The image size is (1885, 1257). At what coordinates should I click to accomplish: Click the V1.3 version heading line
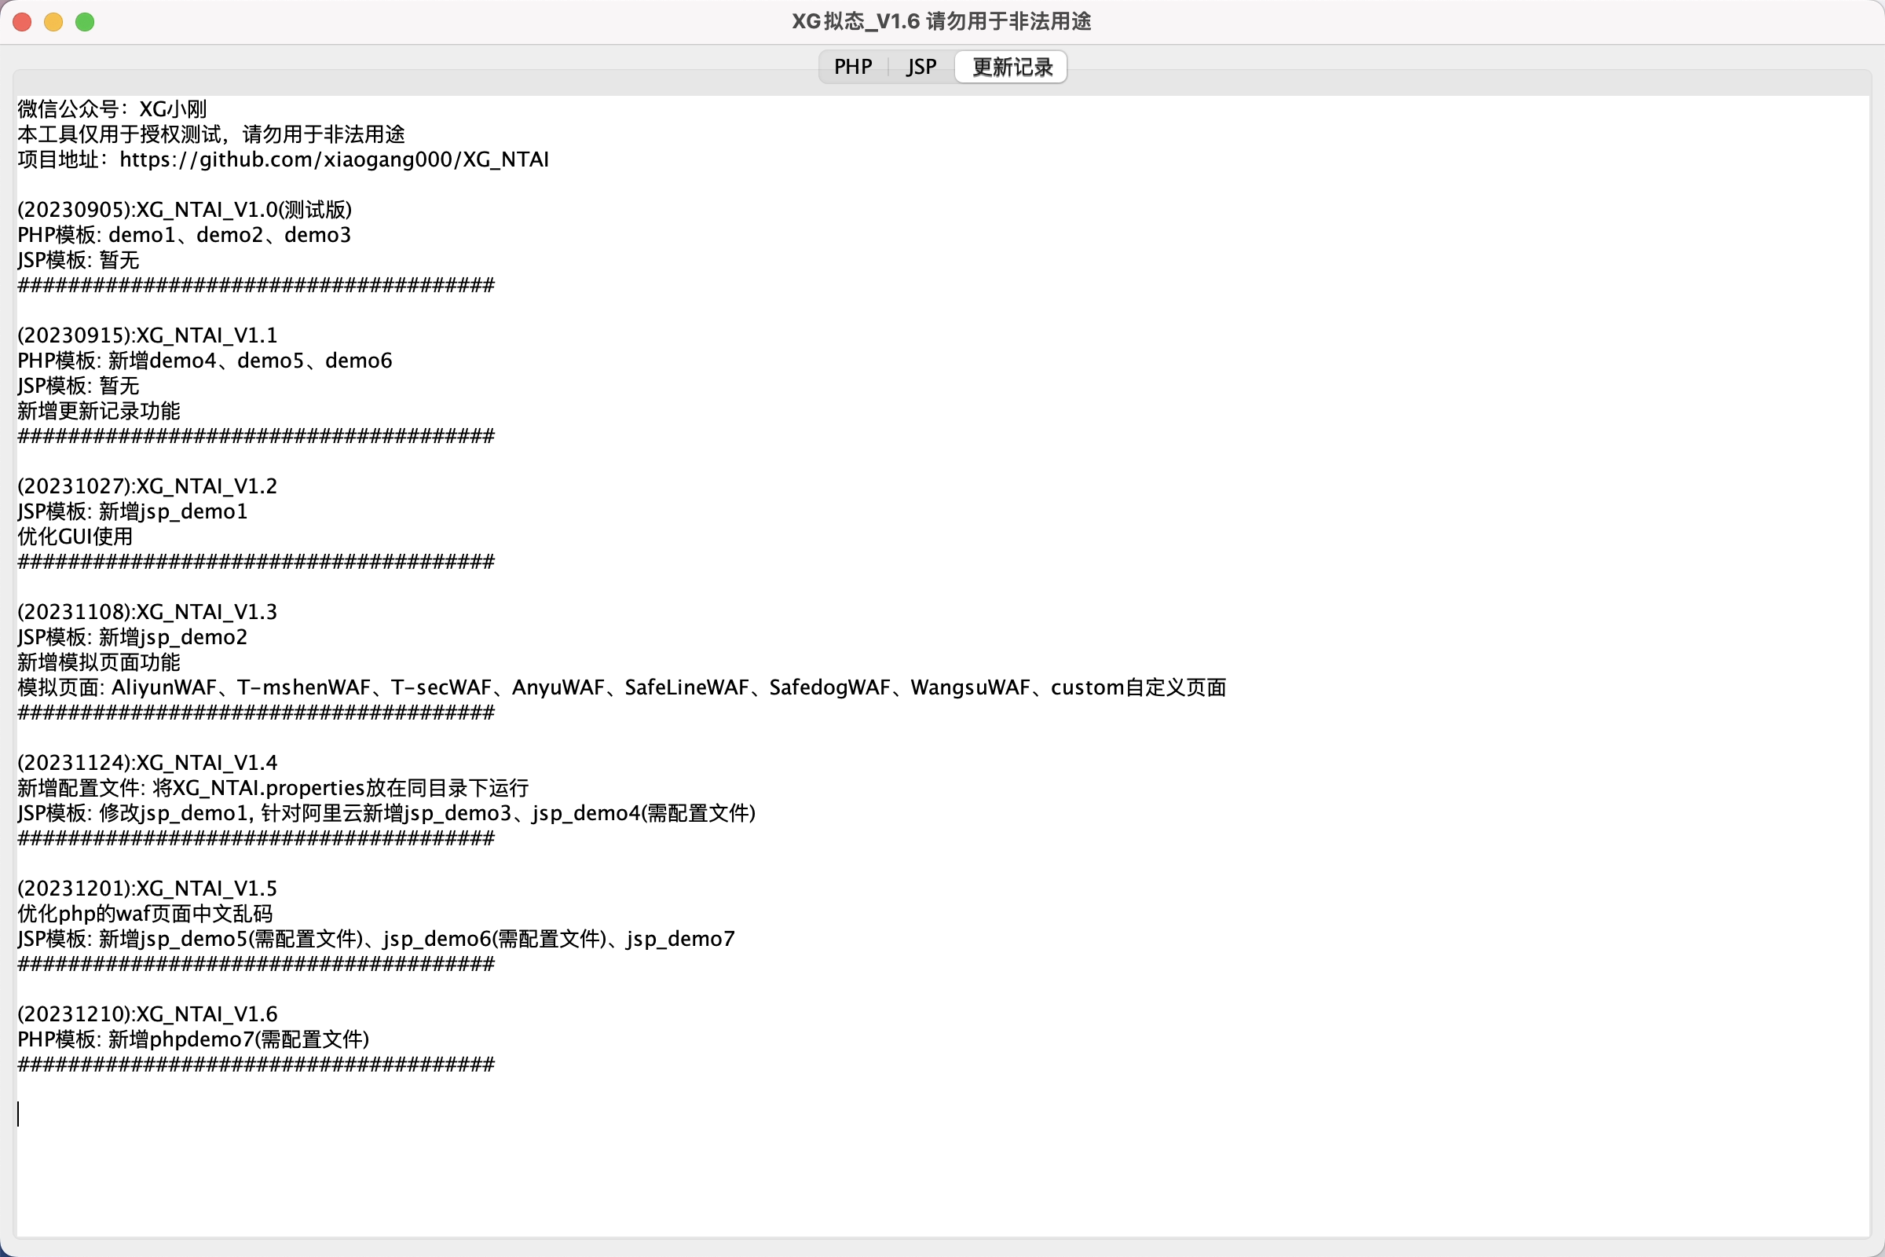[x=148, y=612]
